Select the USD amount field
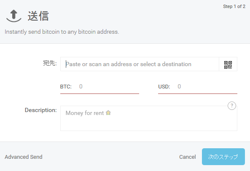This screenshot has height=171, width=250. (207, 86)
